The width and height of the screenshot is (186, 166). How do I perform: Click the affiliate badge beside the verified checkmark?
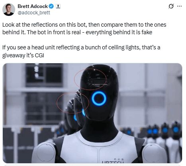click(x=58, y=6)
